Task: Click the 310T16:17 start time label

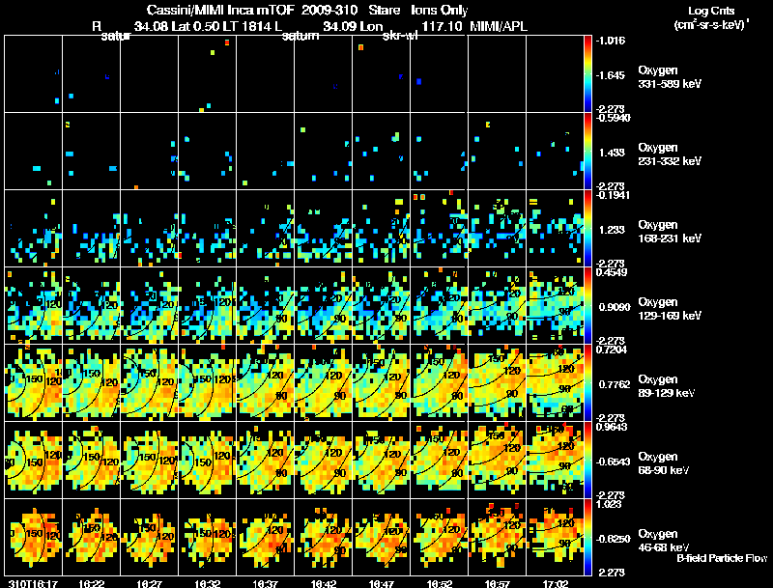Action: click(x=33, y=583)
